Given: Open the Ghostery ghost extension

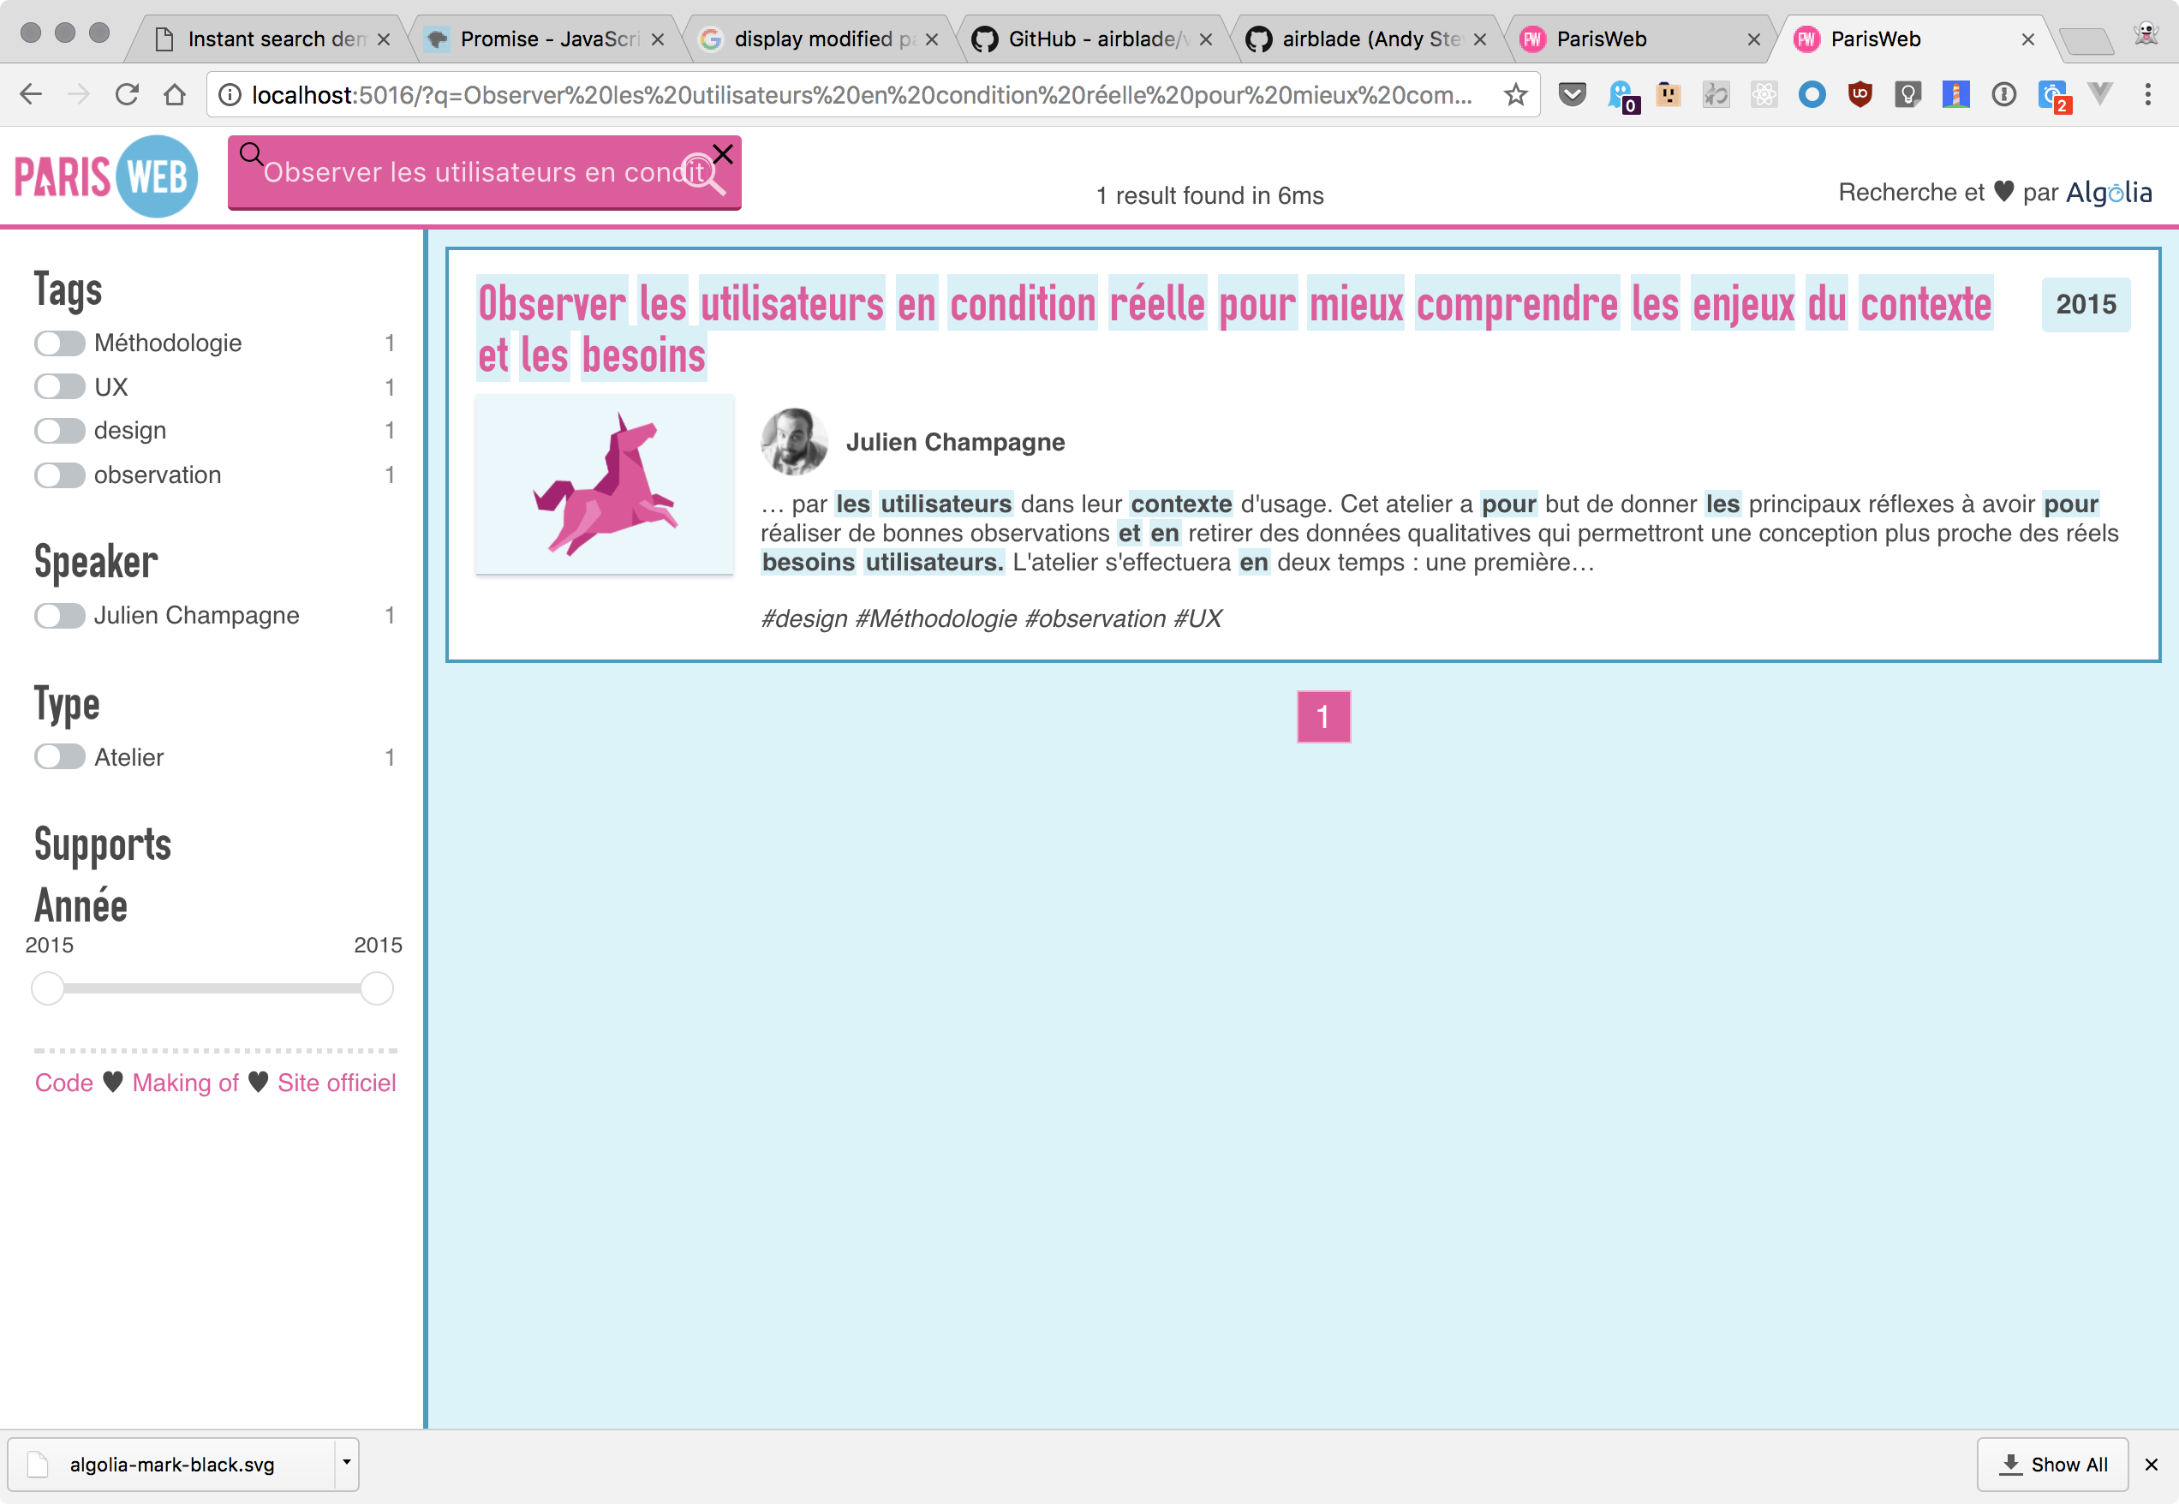Looking at the screenshot, I should tap(1621, 95).
